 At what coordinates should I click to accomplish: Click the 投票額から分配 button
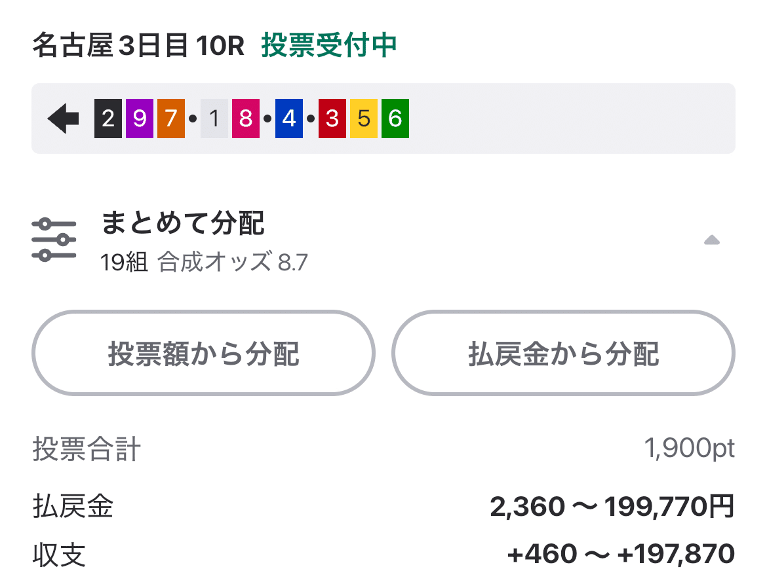(203, 352)
